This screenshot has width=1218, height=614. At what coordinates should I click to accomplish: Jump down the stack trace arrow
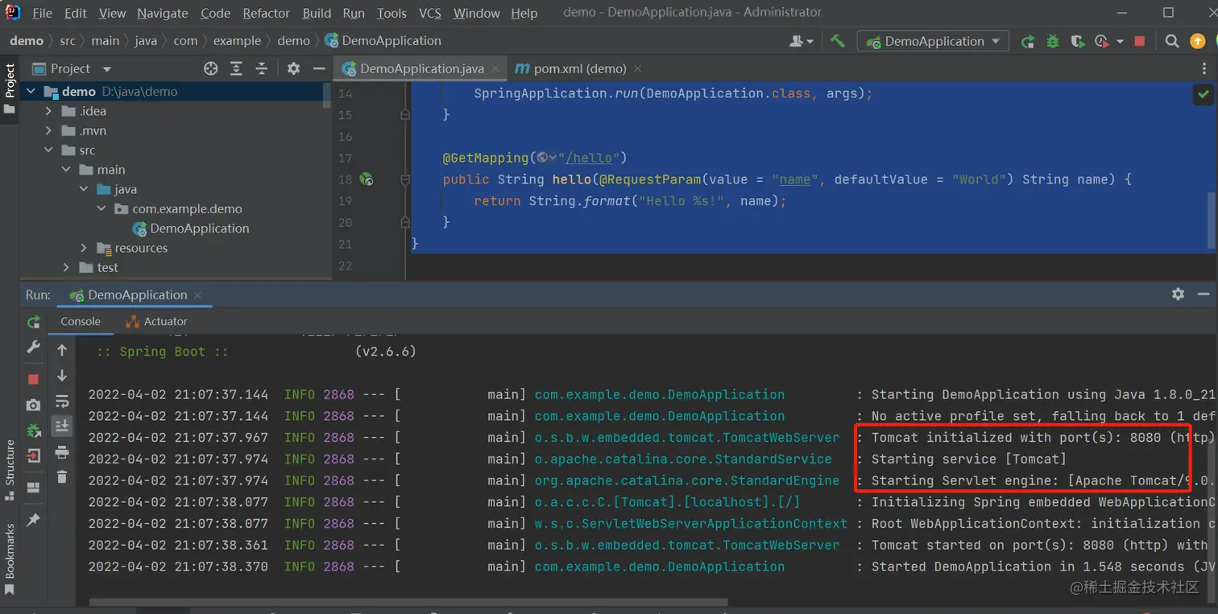click(62, 376)
